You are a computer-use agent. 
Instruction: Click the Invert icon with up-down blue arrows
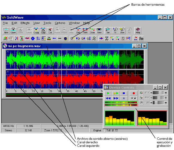click(x=38, y=39)
